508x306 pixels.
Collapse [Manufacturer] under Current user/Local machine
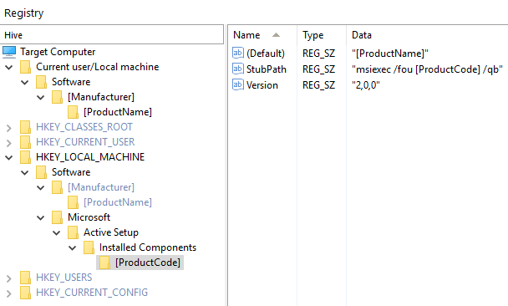click(41, 97)
